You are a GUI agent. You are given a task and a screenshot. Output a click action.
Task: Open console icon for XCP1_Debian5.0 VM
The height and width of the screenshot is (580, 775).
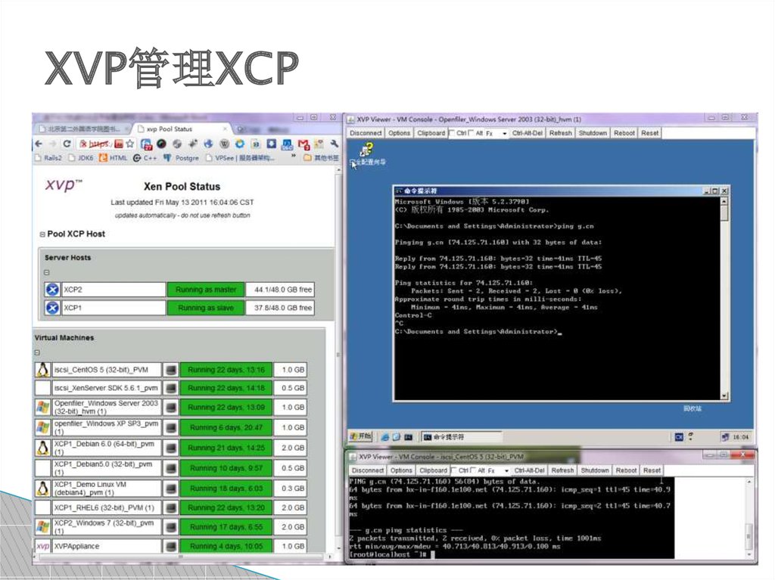click(171, 468)
